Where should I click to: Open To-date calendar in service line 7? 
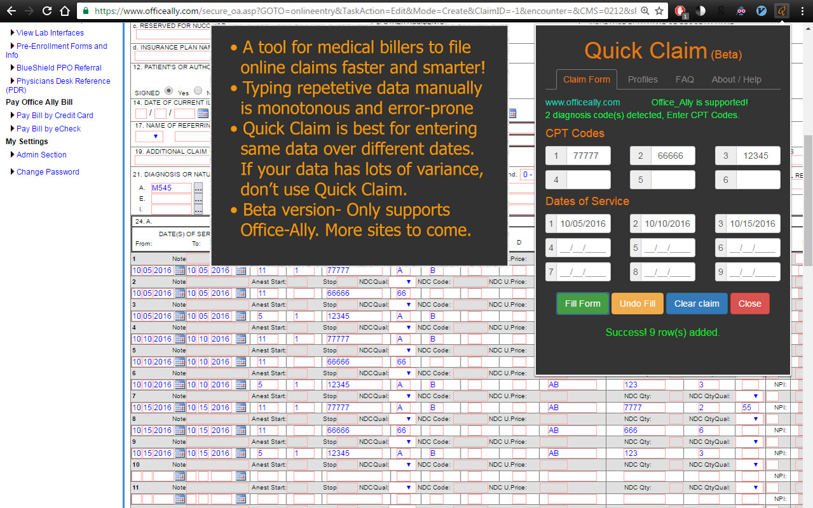pyautogui.click(x=241, y=408)
